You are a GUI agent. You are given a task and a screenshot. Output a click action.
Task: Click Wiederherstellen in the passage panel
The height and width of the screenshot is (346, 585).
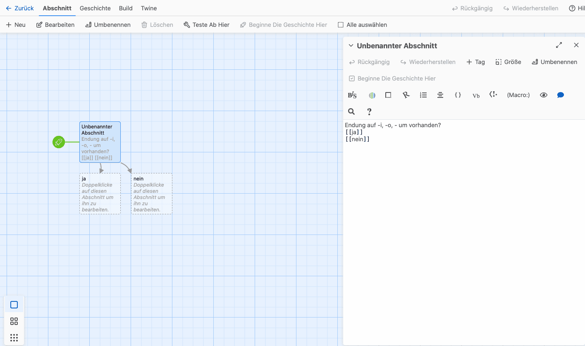[x=428, y=62]
